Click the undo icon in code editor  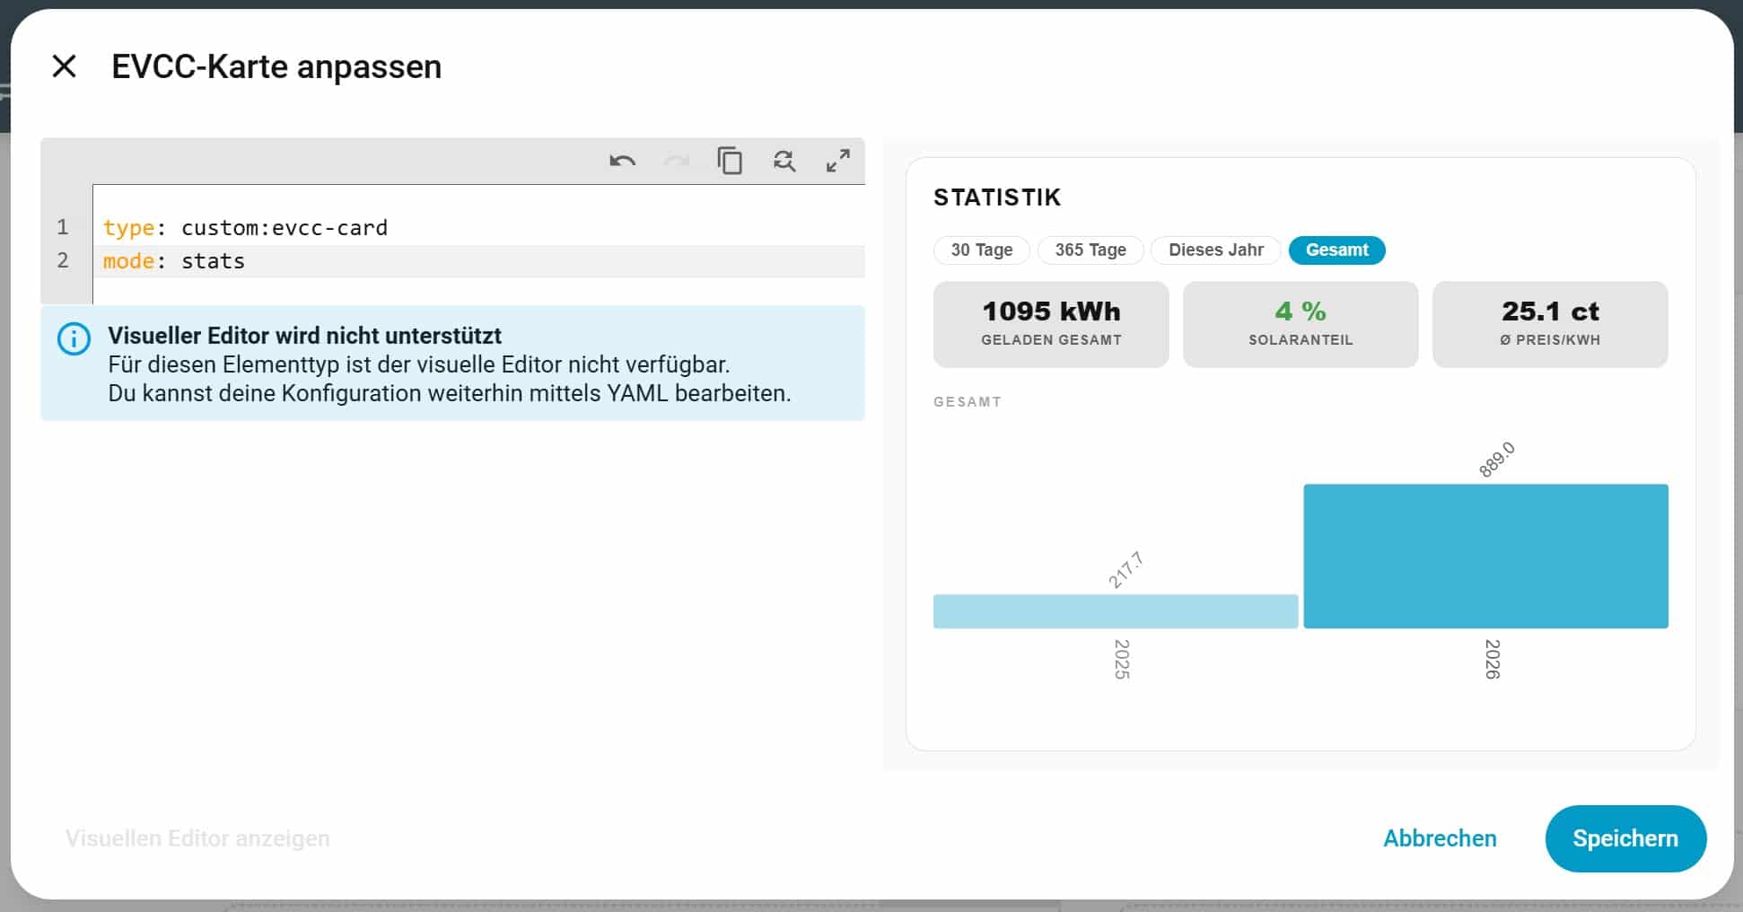pyautogui.click(x=622, y=161)
